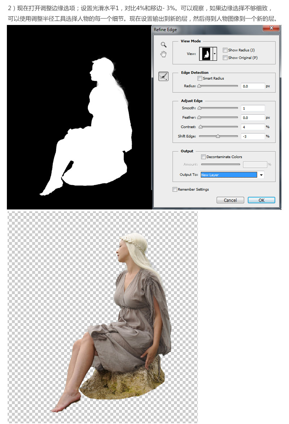
Task: Enable Show Original (P) checkbox
Action: (x=225, y=58)
